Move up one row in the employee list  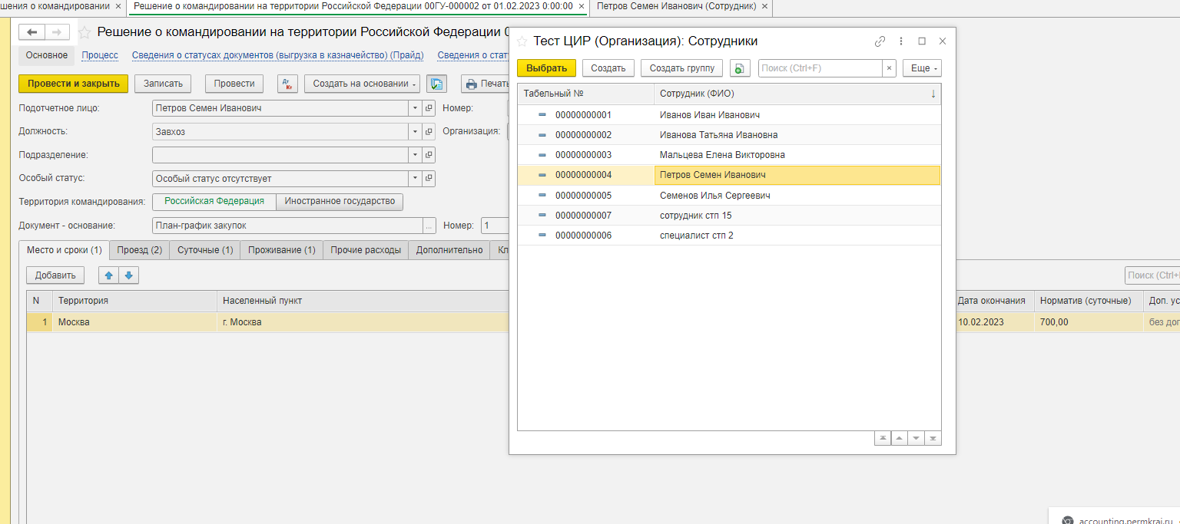click(900, 438)
